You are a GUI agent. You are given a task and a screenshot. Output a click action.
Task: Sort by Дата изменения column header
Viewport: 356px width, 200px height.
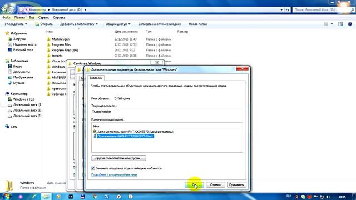tap(126, 32)
